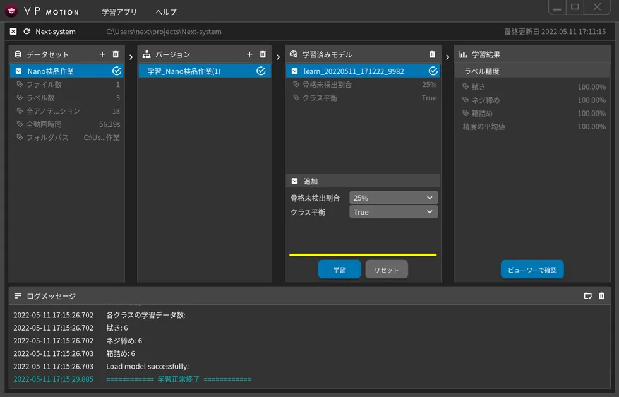
Task: Open the クラス平衡 True dropdown
Action: click(x=393, y=212)
